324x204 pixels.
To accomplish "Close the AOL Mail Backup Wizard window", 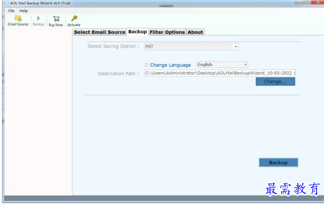I will coord(318,2).
